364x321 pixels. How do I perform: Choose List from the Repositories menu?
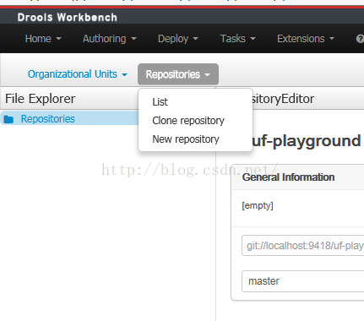coord(160,102)
